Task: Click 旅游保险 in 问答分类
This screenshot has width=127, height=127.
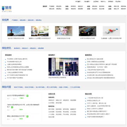Action: coord(59,109)
